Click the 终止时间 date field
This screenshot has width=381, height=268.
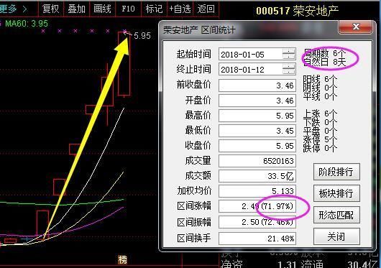click(257, 70)
